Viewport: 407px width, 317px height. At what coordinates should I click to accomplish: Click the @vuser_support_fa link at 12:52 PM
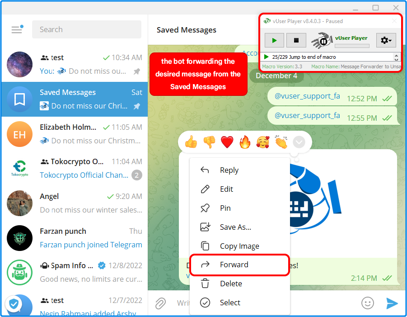(x=307, y=96)
